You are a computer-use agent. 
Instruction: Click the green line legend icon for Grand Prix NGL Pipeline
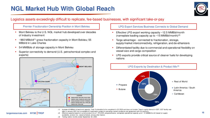(69, 103)
